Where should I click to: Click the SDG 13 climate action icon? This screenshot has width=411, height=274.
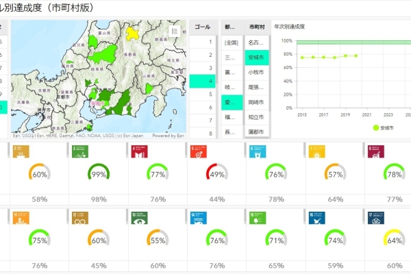[137, 217]
